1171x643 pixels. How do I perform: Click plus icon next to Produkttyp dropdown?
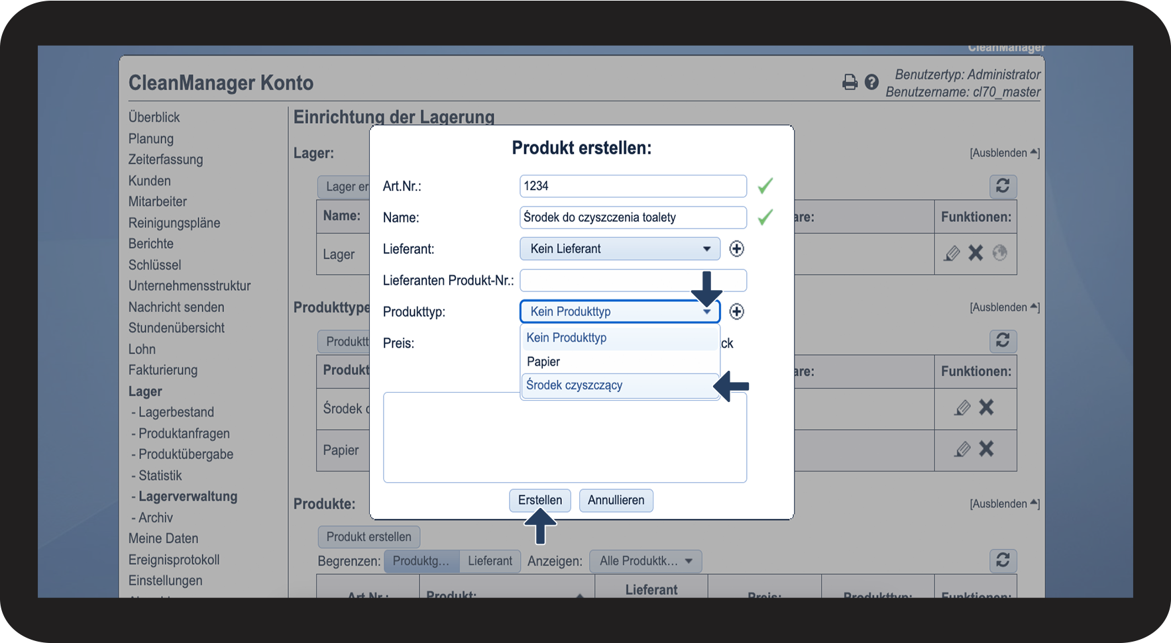tap(736, 312)
